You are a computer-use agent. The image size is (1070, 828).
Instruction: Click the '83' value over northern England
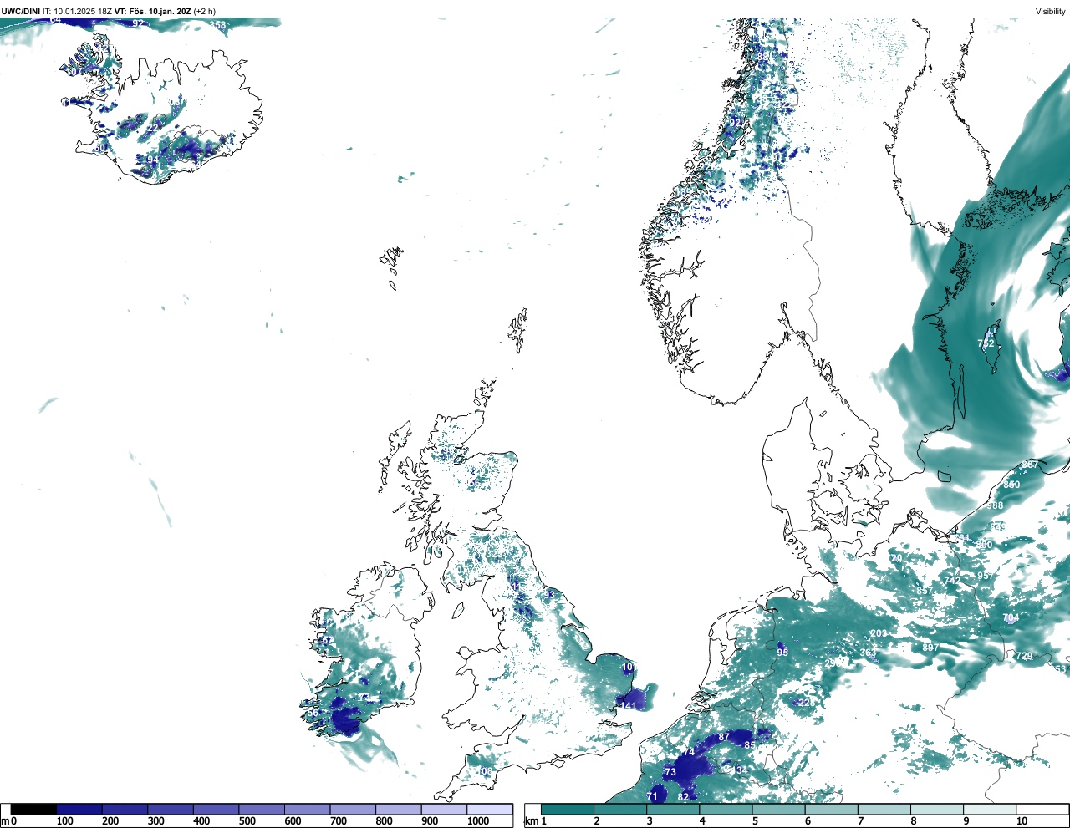pyautogui.click(x=549, y=594)
